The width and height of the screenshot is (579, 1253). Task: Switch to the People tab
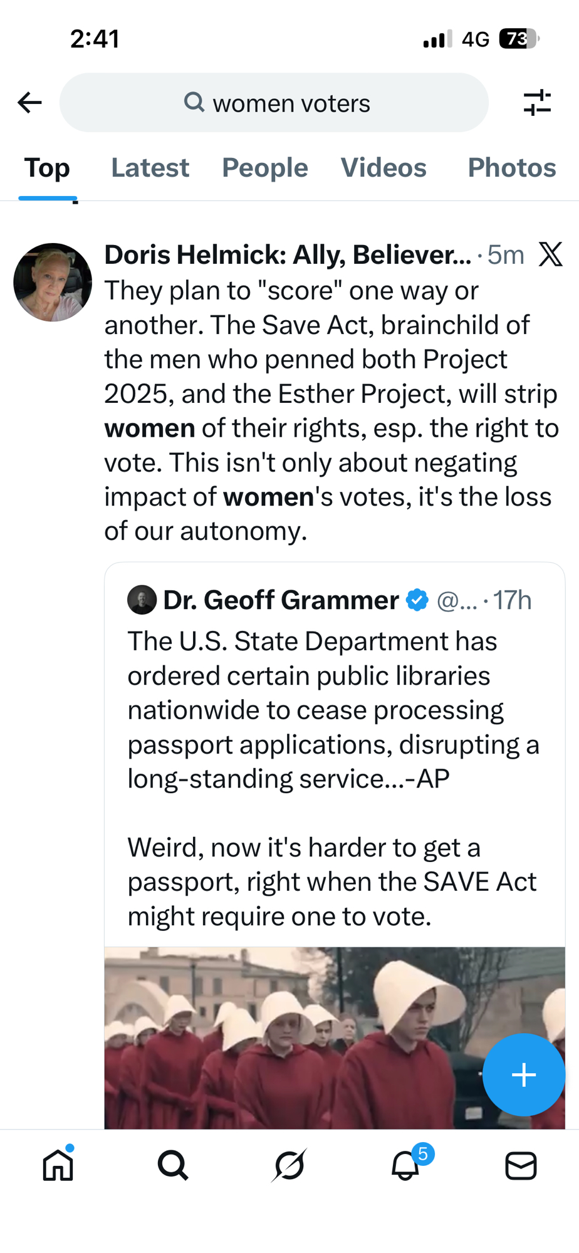point(264,168)
